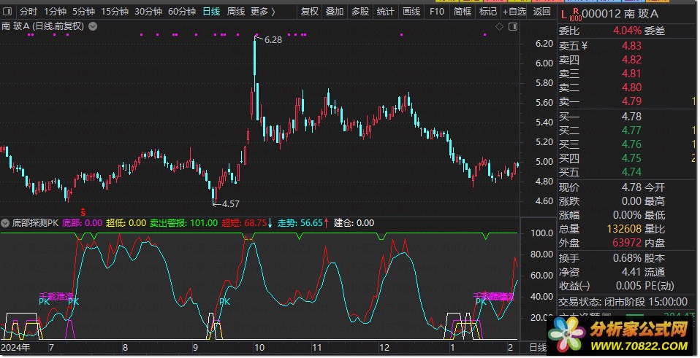Viewport: 700px width, 358px height.
Task: Select the 日线 daily period tab
Action: coord(211,12)
